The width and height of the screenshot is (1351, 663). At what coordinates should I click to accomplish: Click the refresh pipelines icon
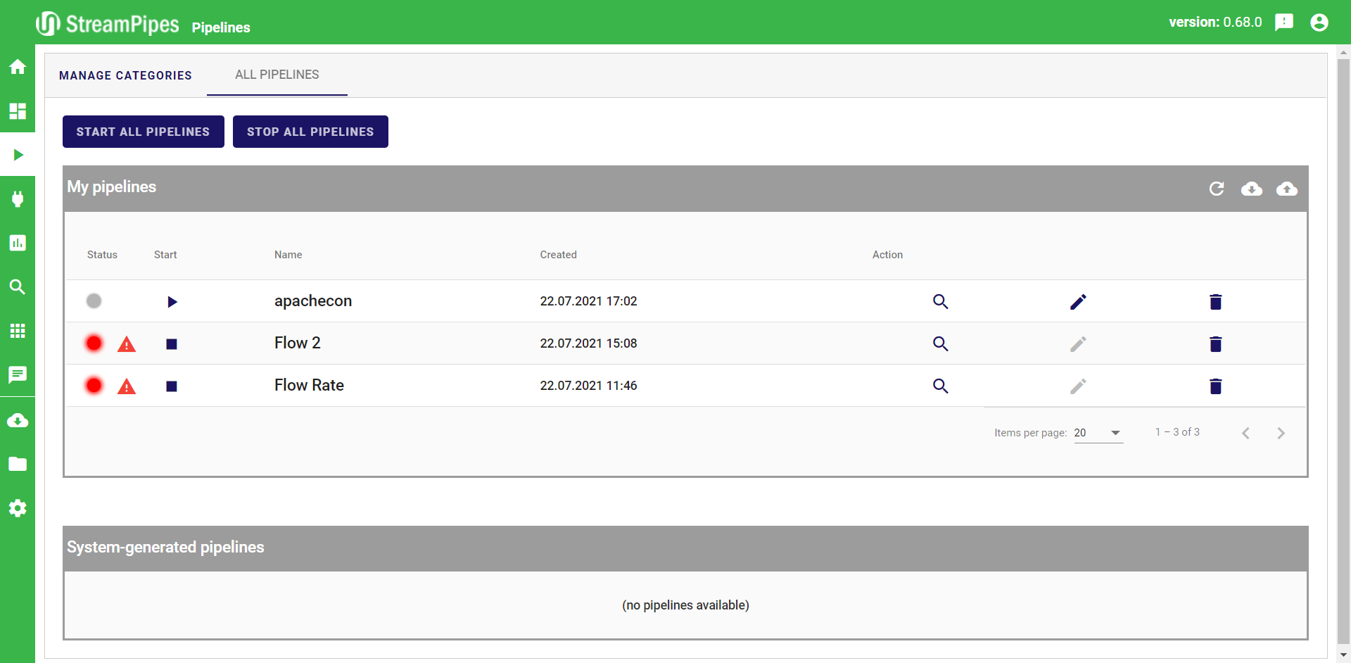(1216, 189)
